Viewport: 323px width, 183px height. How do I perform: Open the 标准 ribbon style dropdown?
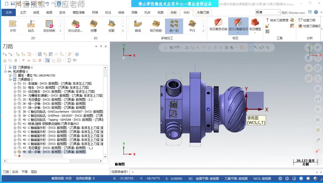point(279,12)
